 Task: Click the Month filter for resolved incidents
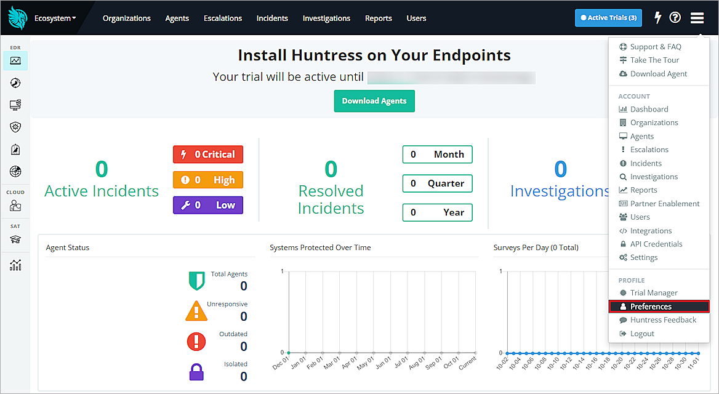coord(437,155)
